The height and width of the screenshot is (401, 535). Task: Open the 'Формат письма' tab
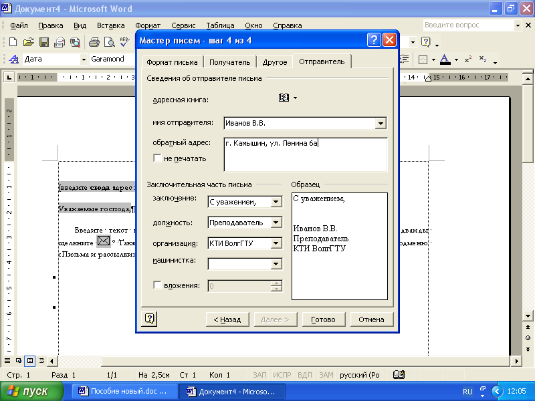pyautogui.click(x=172, y=62)
